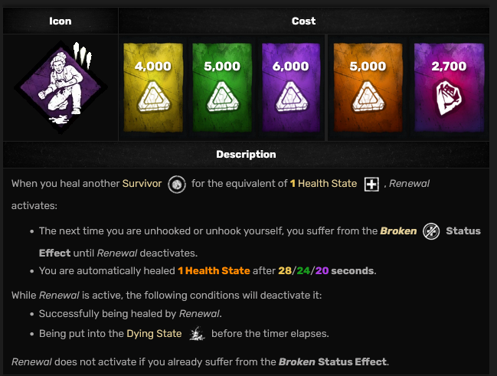
Task: Open the Dying State link
Action: coord(154,334)
